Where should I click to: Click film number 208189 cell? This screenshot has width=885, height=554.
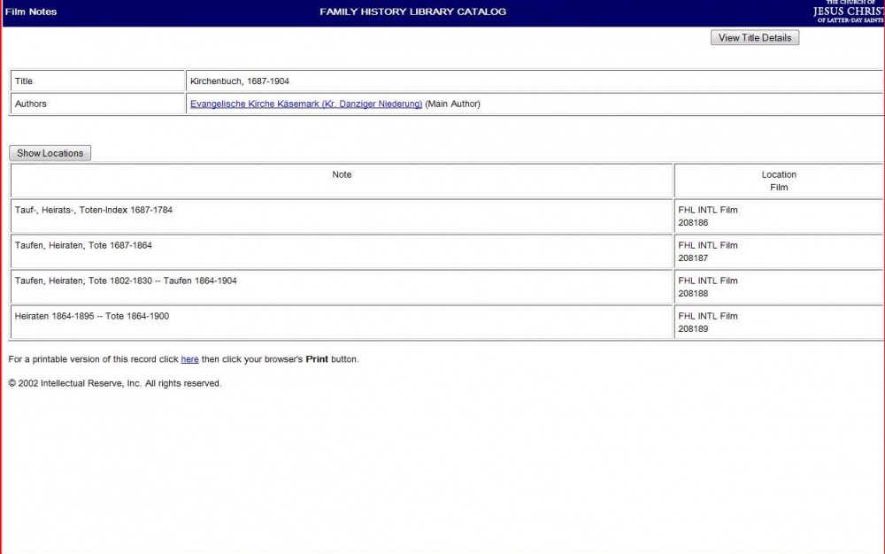click(x=693, y=329)
